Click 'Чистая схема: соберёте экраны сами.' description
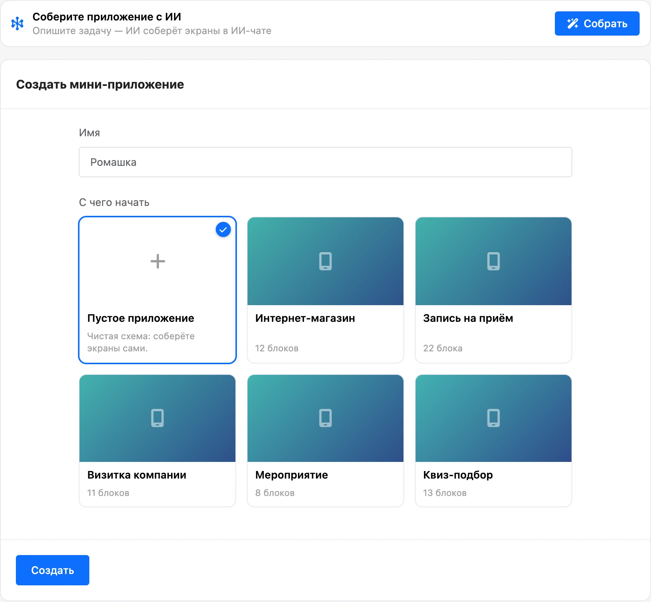This screenshot has height=602, width=651. (x=141, y=342)
